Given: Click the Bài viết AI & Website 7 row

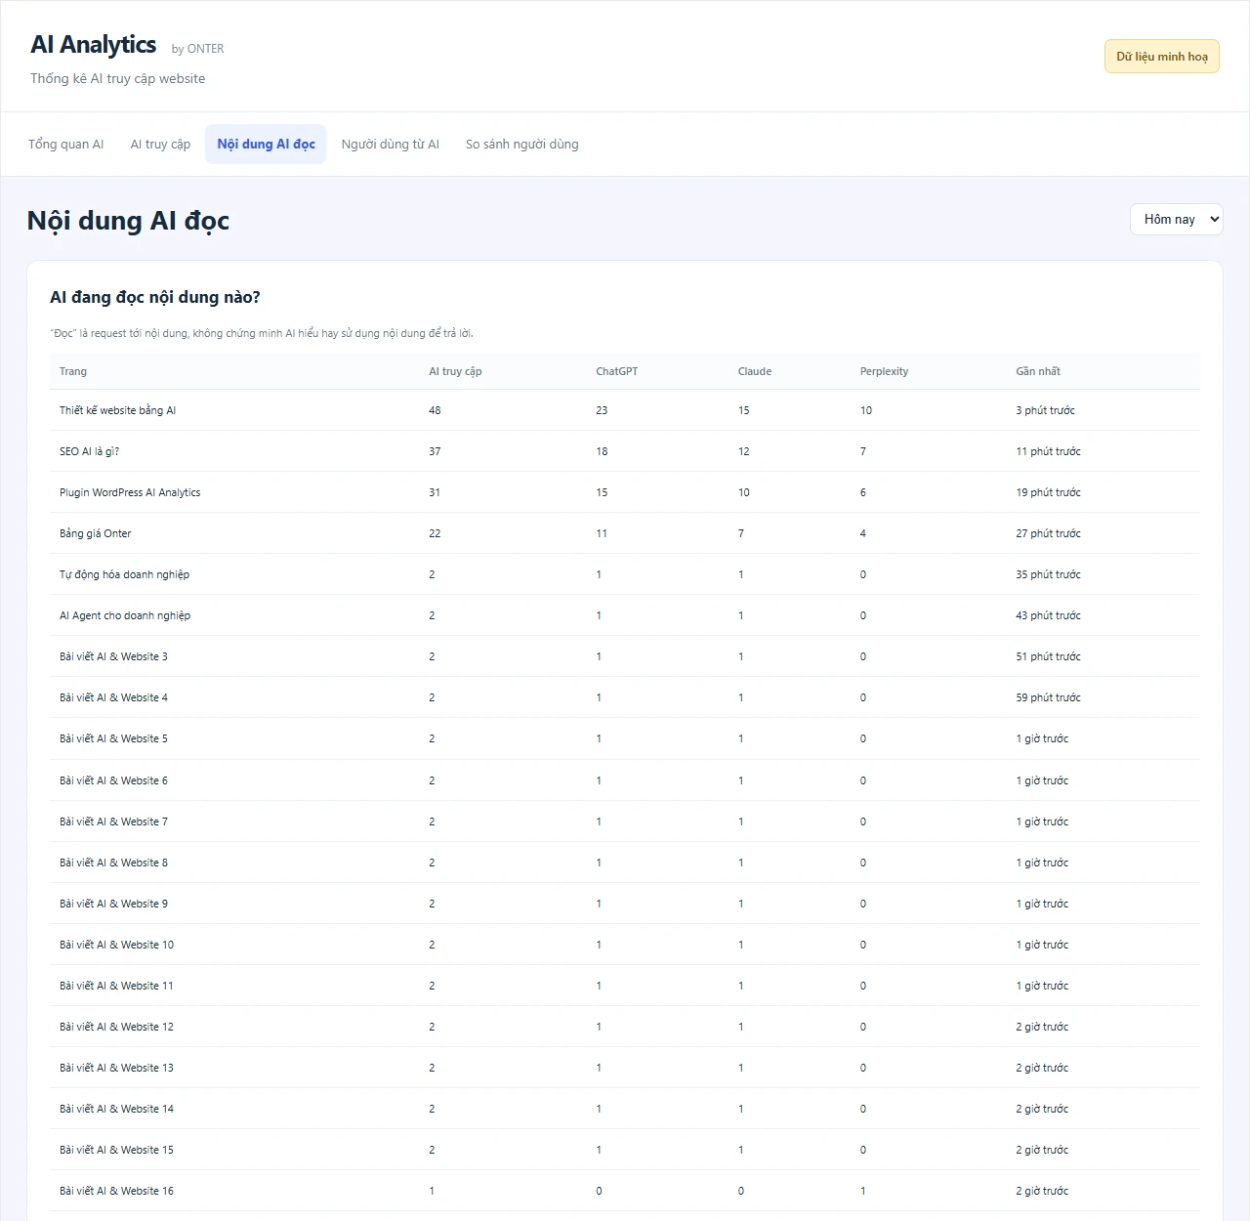Looking at the screenshot, I should 625,821.
